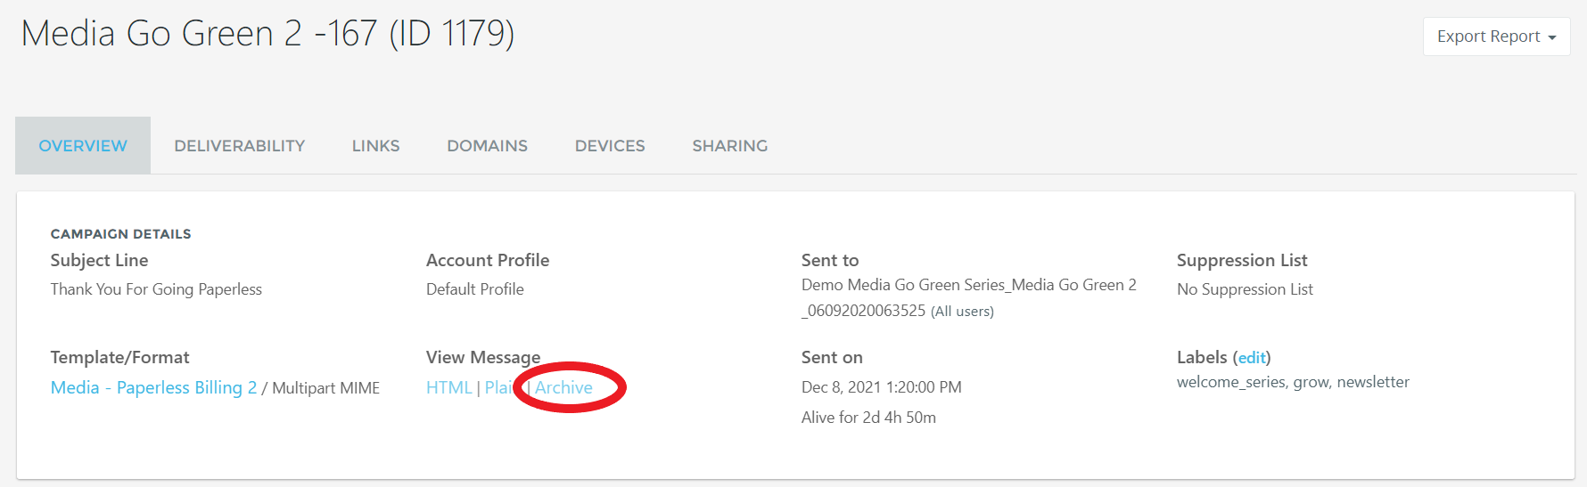Click the 'Alive for 2d 4h 50m' text
Image resolution: width=1587 pixels, height=487 pixels.
[868, 418]
